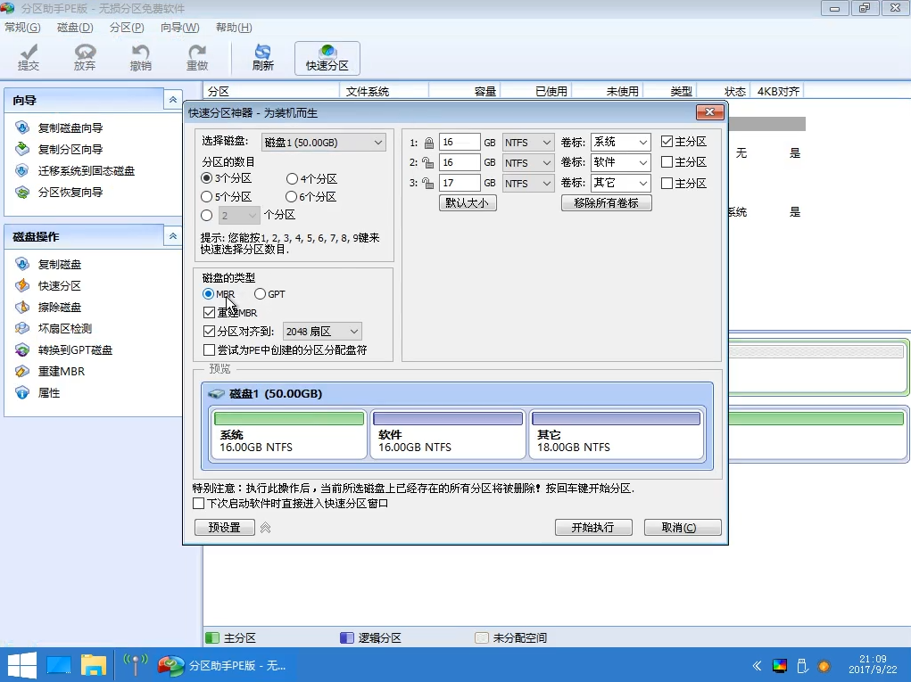The image size is (911, 682).
Task: Open the 2048 扇区 alignment dropdown
Action: click(322, 332)
